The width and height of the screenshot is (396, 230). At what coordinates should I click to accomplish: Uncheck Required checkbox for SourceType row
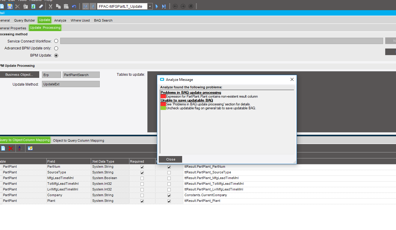pyautogui.click(x=142, y=172)
